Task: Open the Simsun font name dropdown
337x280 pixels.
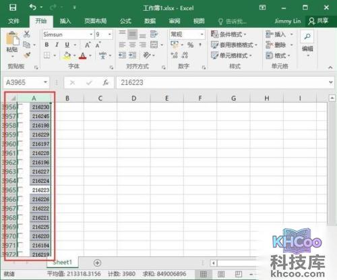Action: pos(91,34)
